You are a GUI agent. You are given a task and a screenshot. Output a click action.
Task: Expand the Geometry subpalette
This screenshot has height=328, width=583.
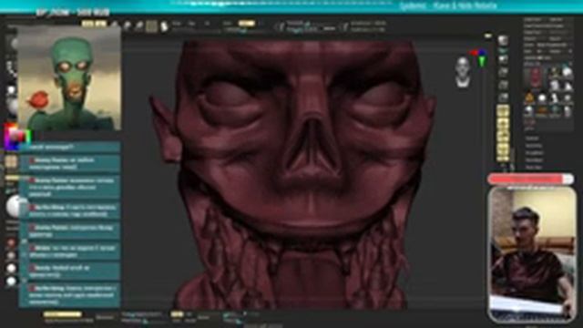click(534, 146)
